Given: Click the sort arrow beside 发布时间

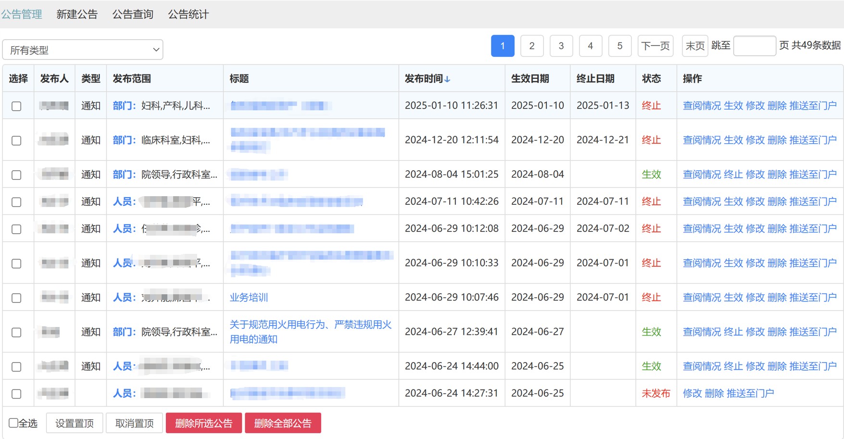Looking at the screenshot, I should [x=447, y=79].
